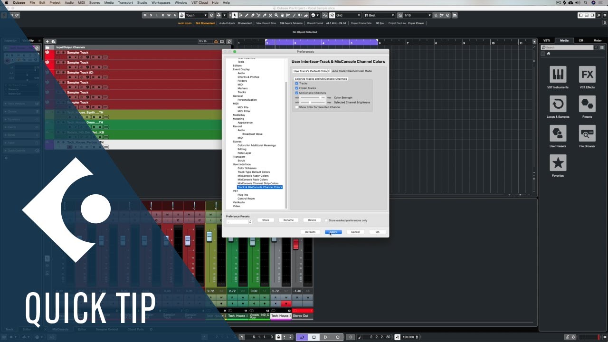Click the transport Record button
The height and width of the screenshot is (342, 608).
point(338,337)
